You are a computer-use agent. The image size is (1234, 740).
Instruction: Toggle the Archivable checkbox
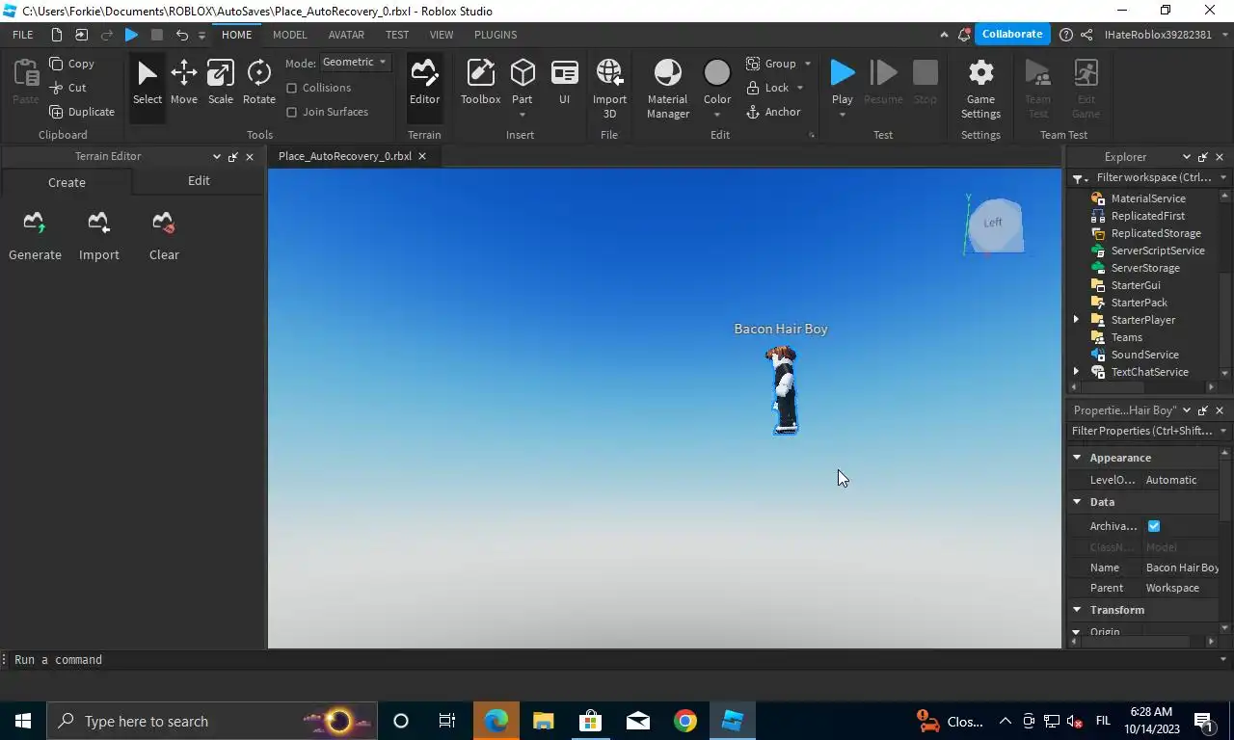[1154, 526]
